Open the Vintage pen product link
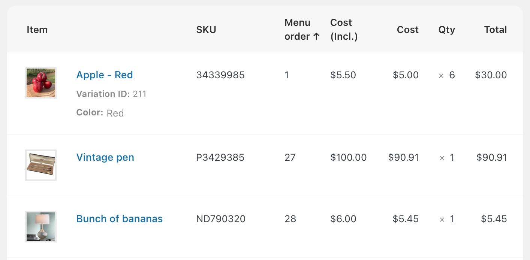530x260 pixels. point(105,157)
